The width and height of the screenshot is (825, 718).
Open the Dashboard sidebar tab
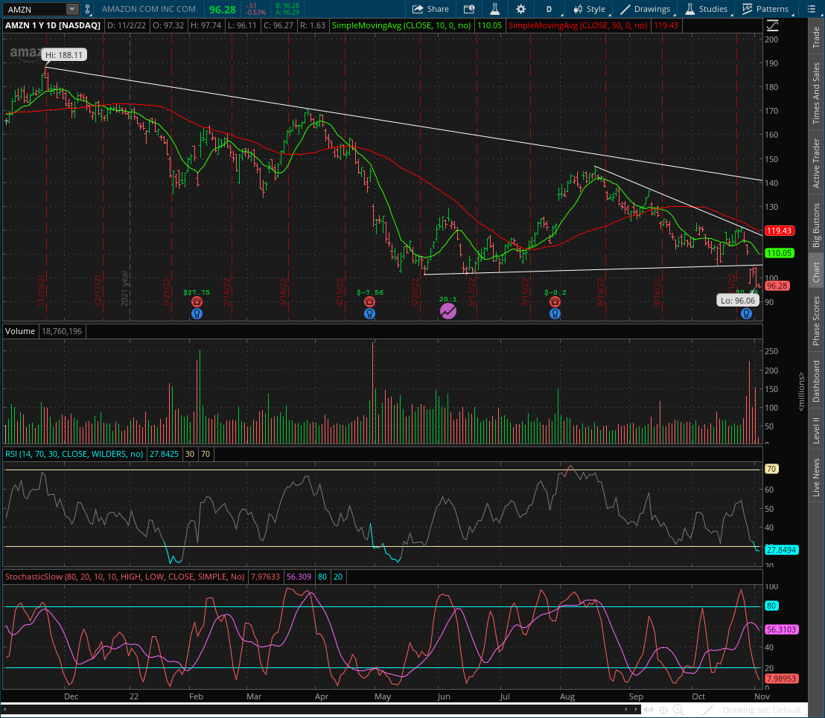pyautogui.click(x=817, y=381)
